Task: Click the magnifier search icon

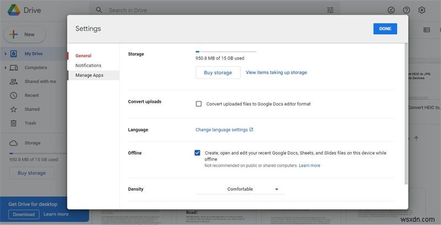Action: [x=99, y=10]
